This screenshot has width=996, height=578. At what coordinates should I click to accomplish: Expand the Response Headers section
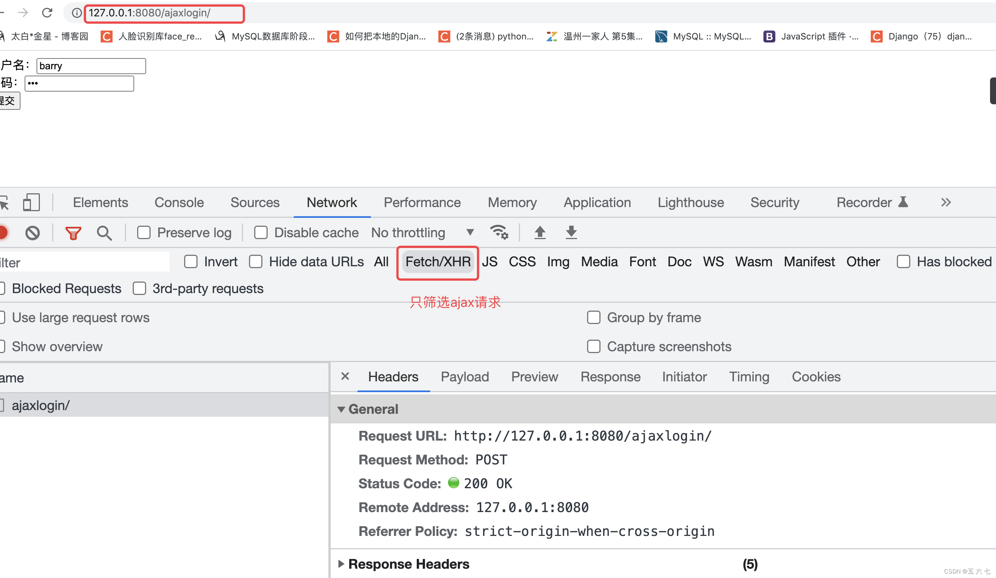pyautogui.click(x=341, y=564)
